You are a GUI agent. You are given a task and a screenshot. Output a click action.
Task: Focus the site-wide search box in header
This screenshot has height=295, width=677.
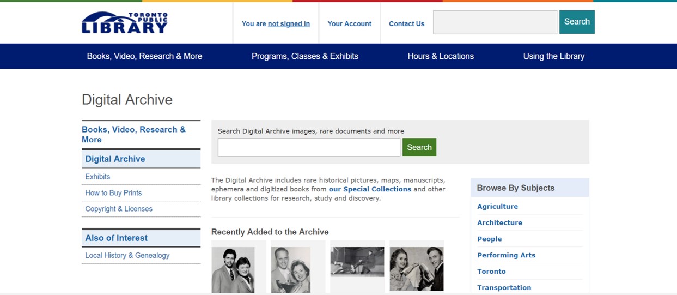pos(495,22)
